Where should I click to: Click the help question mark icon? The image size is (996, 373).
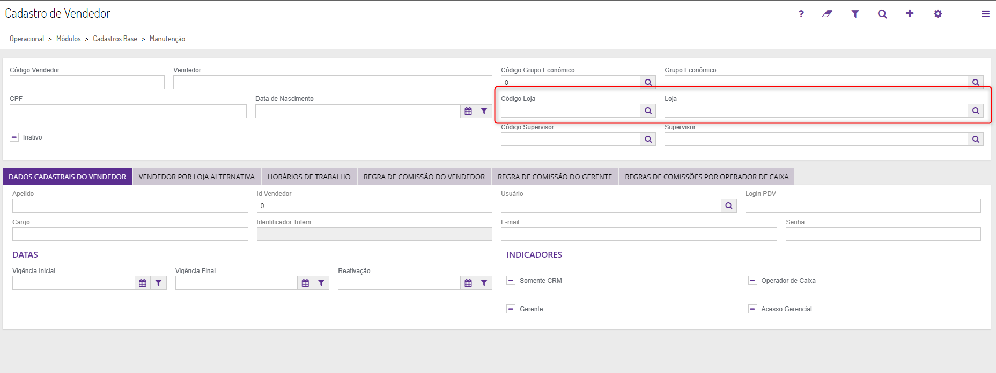point(801,14)
